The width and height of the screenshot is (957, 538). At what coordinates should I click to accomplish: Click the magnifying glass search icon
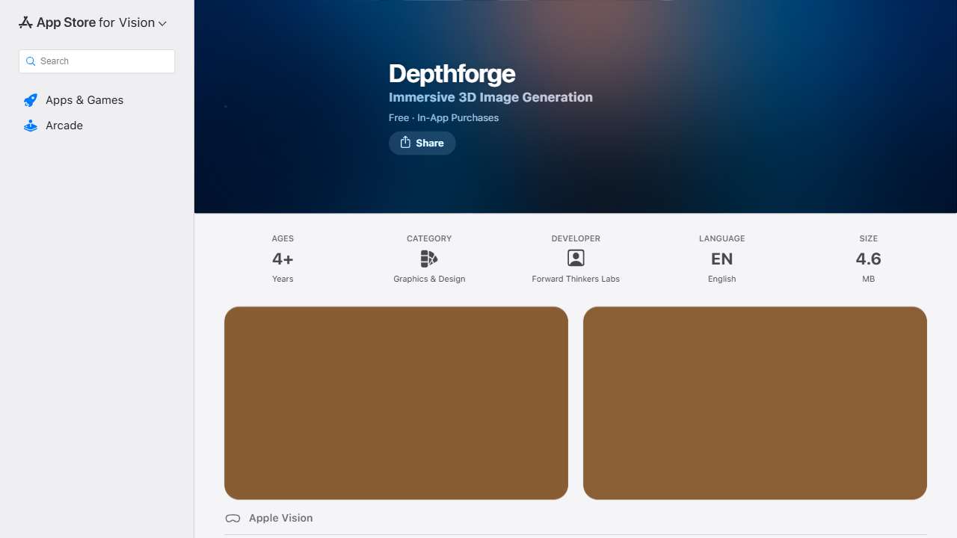pyautogui.click(x=31, y=61)
